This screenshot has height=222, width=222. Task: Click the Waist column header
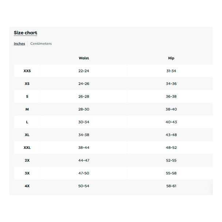pyautogui.click(x=84, y=58)
